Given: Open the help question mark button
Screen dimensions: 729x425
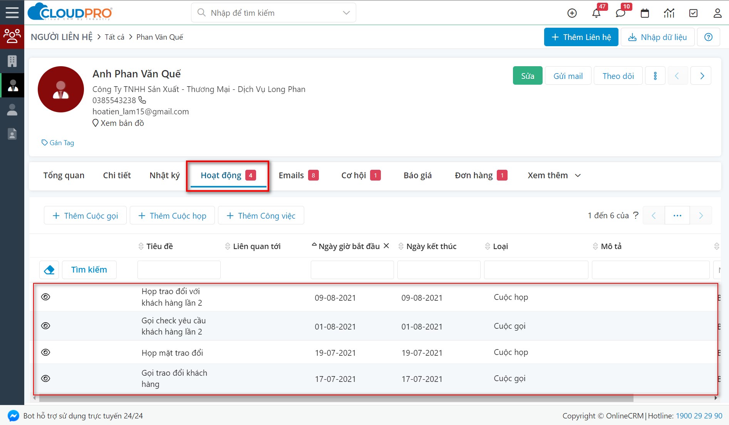Looking at the screenshot, I should [708, 37].
